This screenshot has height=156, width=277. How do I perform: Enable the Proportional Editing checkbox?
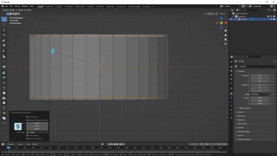click(27, 139)
